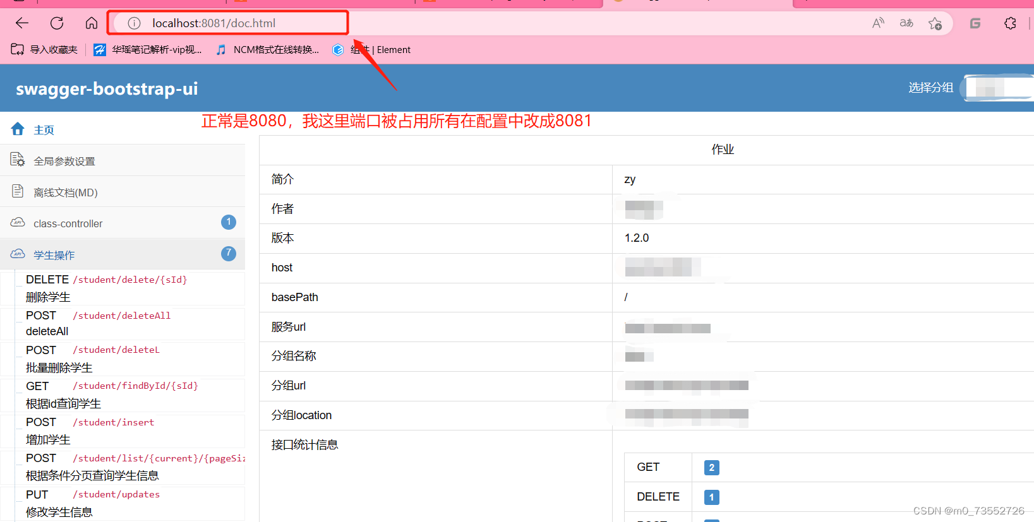Image resolution: width=1034 pixels, height=522 pixels.
Task: Click the DELETE count badge 1
Action: pos(712,497)
